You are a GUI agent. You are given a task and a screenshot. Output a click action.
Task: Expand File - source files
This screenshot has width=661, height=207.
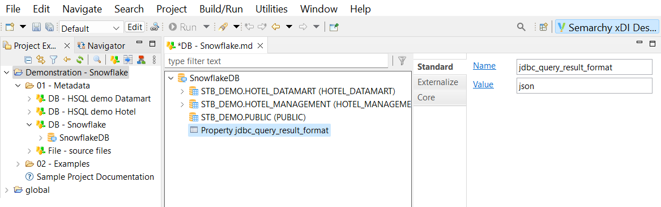tap(29, 151)
